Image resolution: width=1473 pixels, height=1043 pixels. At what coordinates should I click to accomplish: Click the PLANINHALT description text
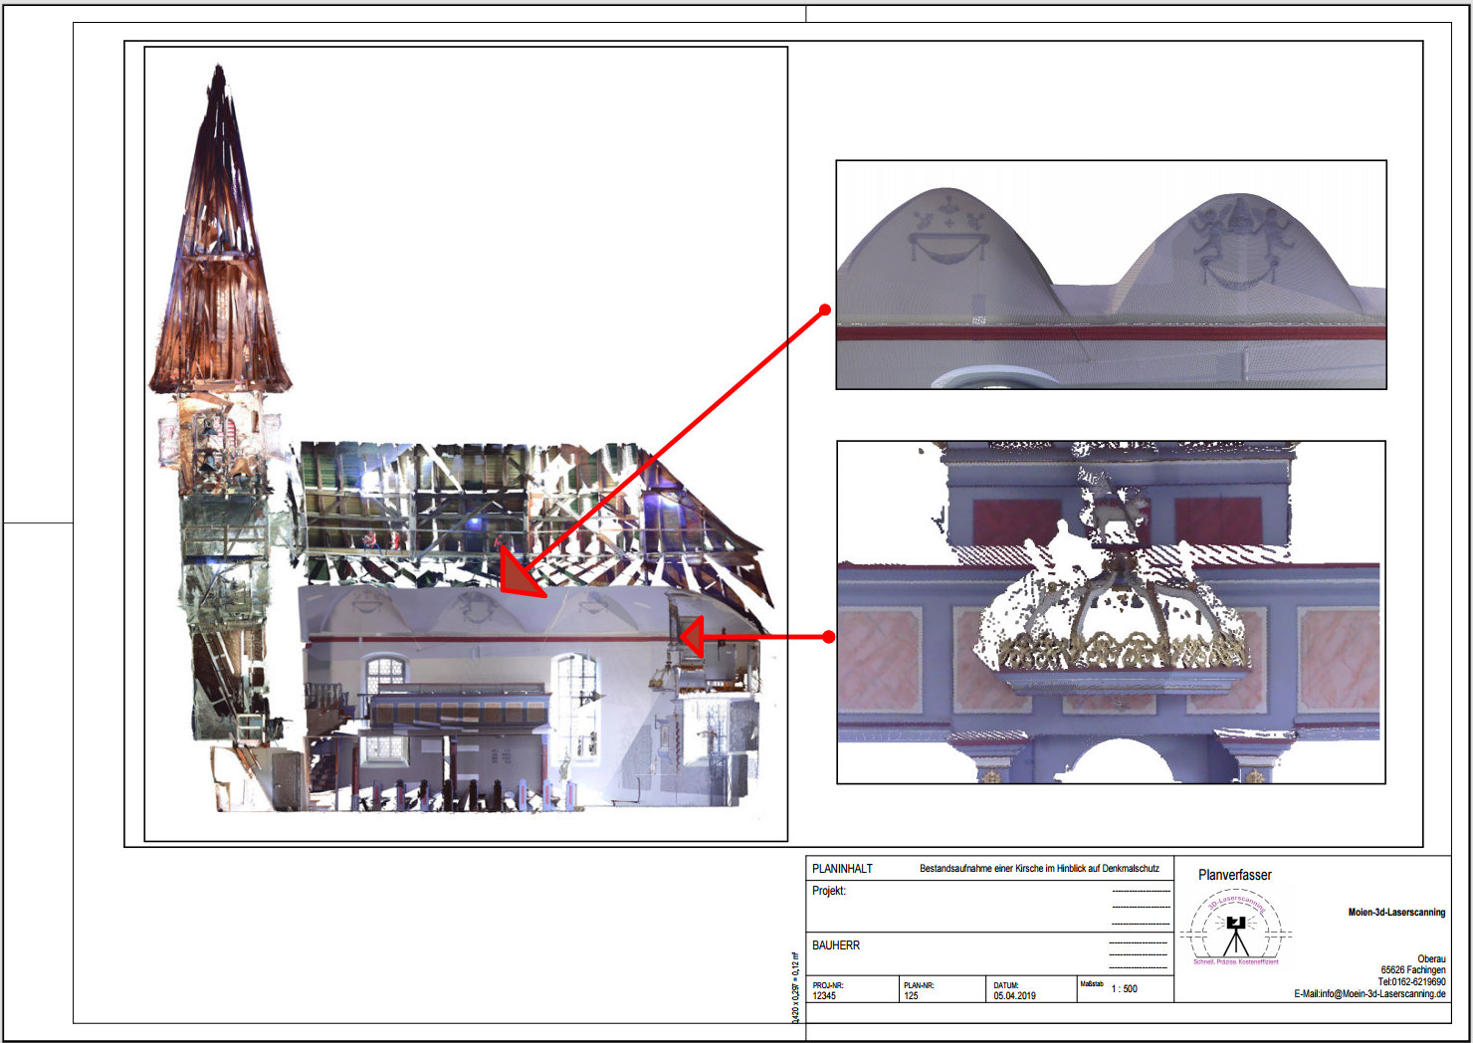click(x=1039, y=869)
